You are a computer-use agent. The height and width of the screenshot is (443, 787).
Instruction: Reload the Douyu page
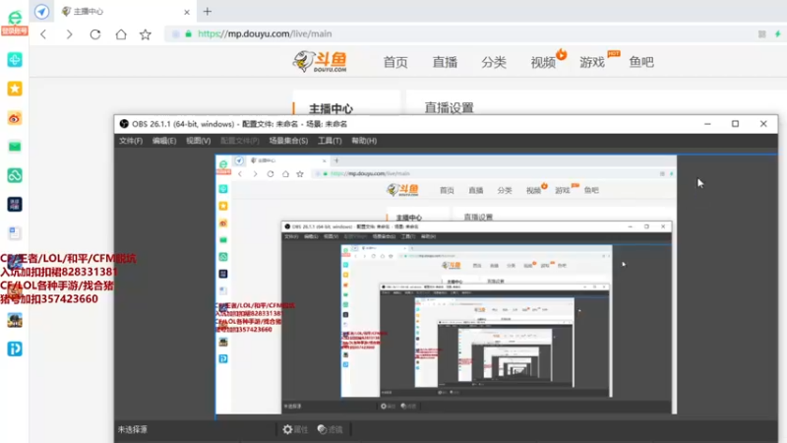click(x=94, y=34)
